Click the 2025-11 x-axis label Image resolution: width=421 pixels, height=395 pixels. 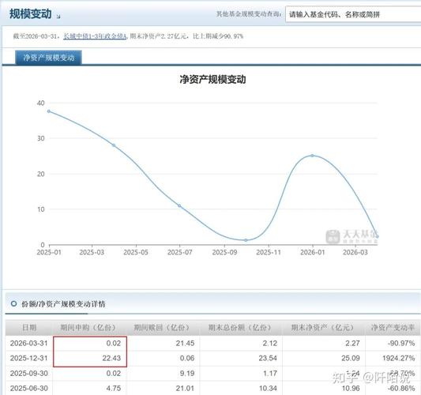click(269, 253)
